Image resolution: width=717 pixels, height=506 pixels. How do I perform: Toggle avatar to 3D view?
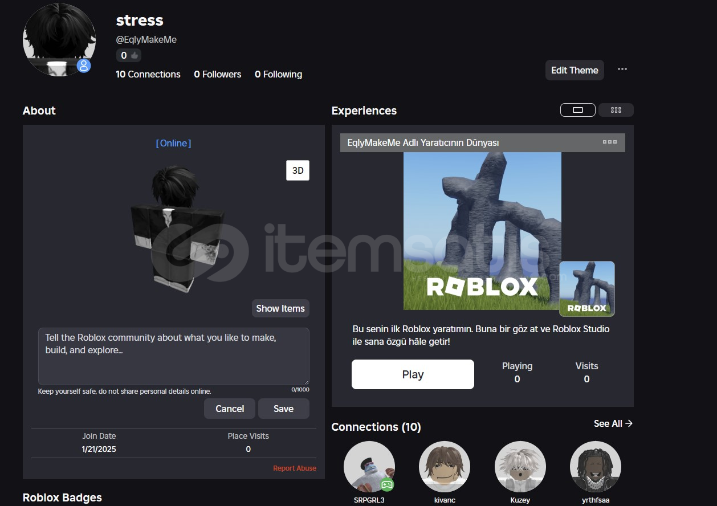point(298,170)
